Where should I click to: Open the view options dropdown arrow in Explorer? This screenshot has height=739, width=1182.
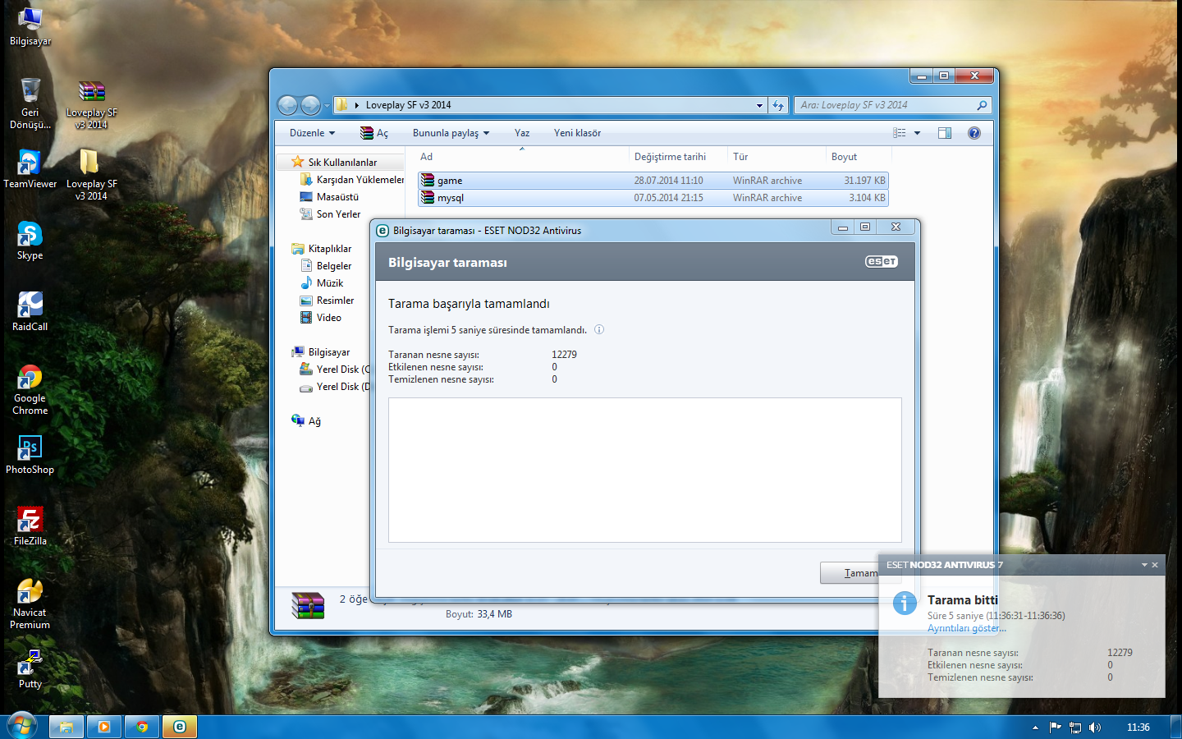click(x=918, y=133)
